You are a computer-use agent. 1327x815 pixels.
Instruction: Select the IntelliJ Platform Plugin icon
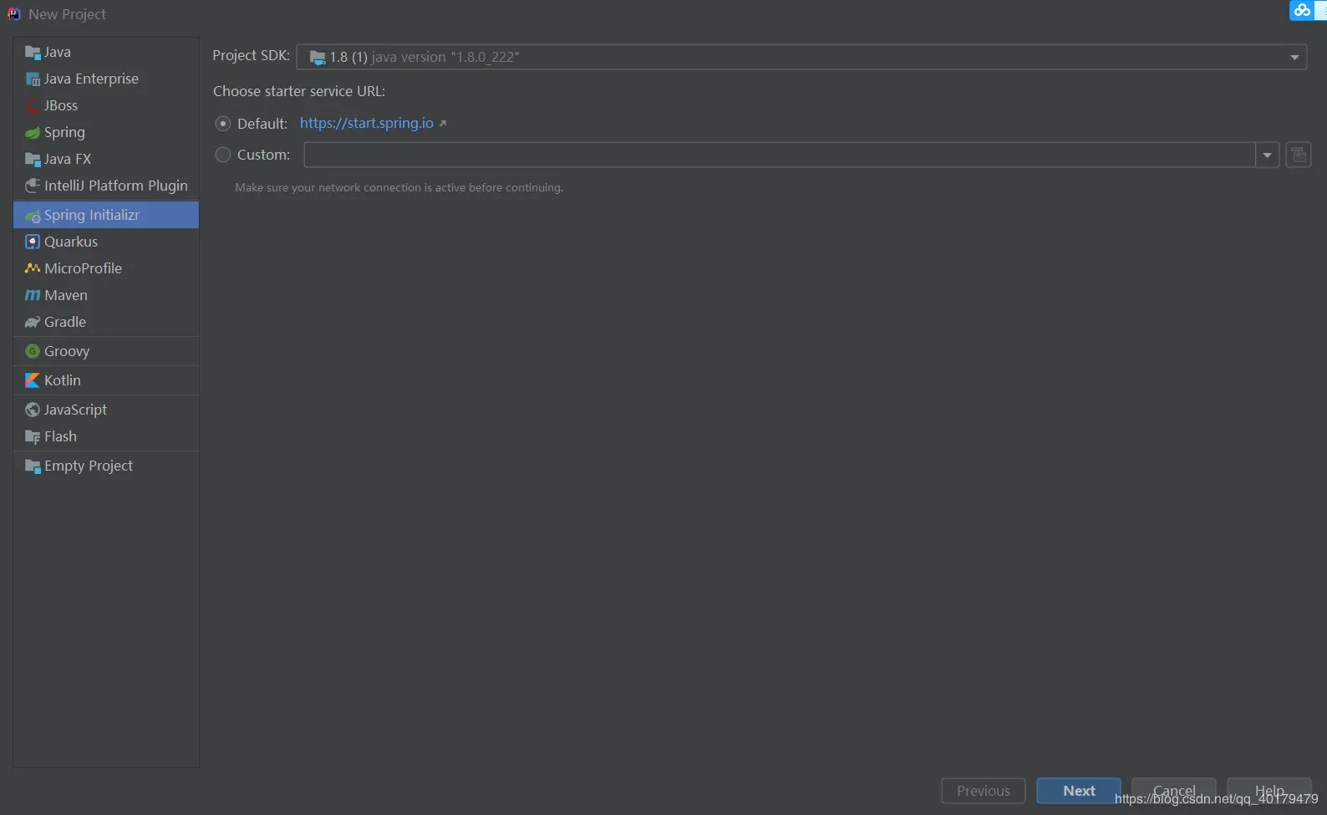[33, 186]
